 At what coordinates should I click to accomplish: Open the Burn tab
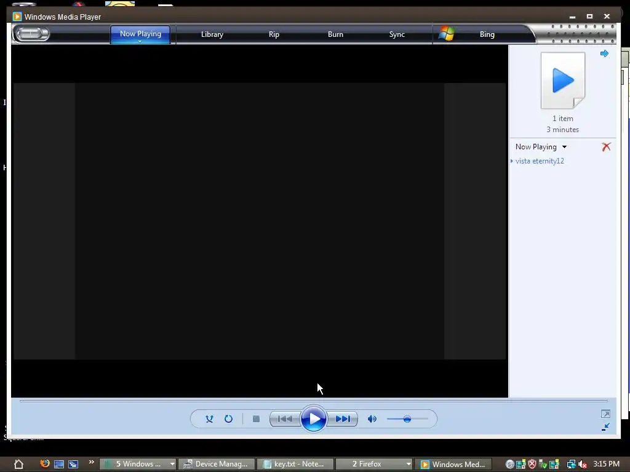coord(335,34)
